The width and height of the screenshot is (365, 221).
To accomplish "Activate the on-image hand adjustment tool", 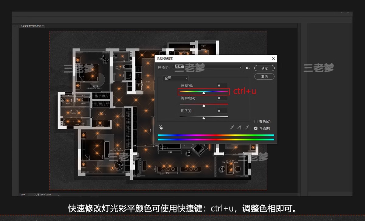I will (161, 127).
